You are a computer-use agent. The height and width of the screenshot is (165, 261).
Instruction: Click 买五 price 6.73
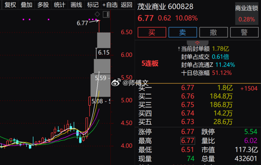(187, 122)
